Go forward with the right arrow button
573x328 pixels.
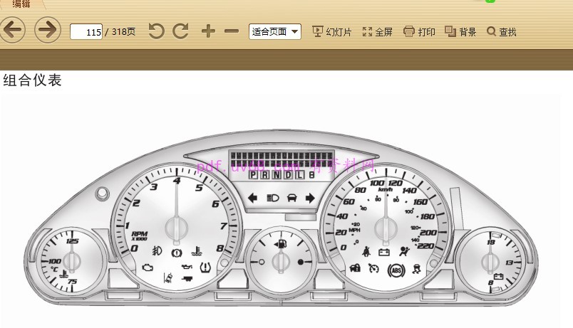[x=47, y=31]
